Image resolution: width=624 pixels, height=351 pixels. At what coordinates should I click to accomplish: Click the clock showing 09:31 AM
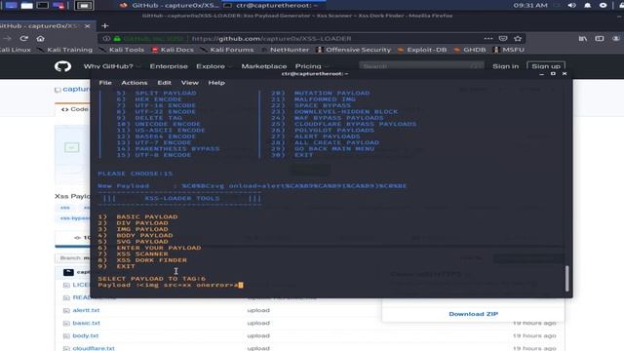coord(530,5)
